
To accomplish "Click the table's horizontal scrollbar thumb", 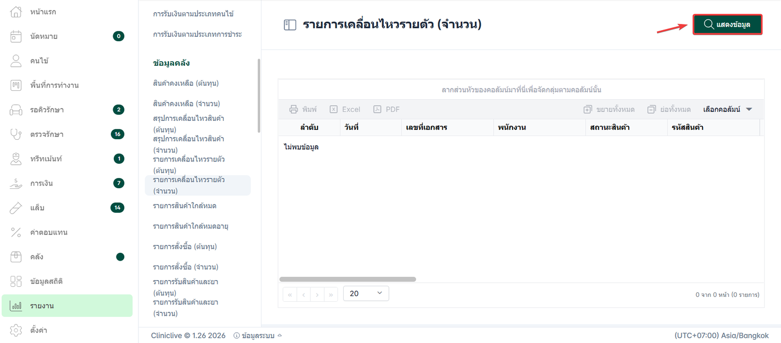I will click(x=348, y=279).
